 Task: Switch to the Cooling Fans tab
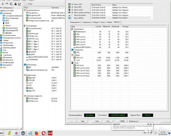coord(86,22)
